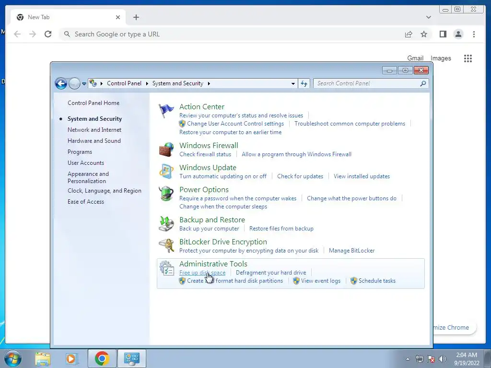Go forward in Chrome

33,34
